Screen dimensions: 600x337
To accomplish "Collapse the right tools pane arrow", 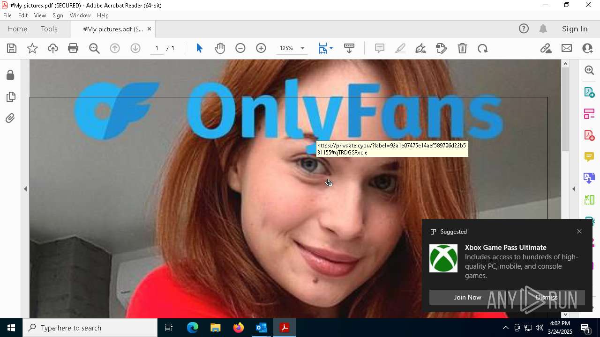I will point(574,189).
